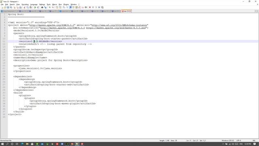This screenshot has height=146, width=259.
Task: Click the 'Normal text file' status bar label
Action: [6, 141]
